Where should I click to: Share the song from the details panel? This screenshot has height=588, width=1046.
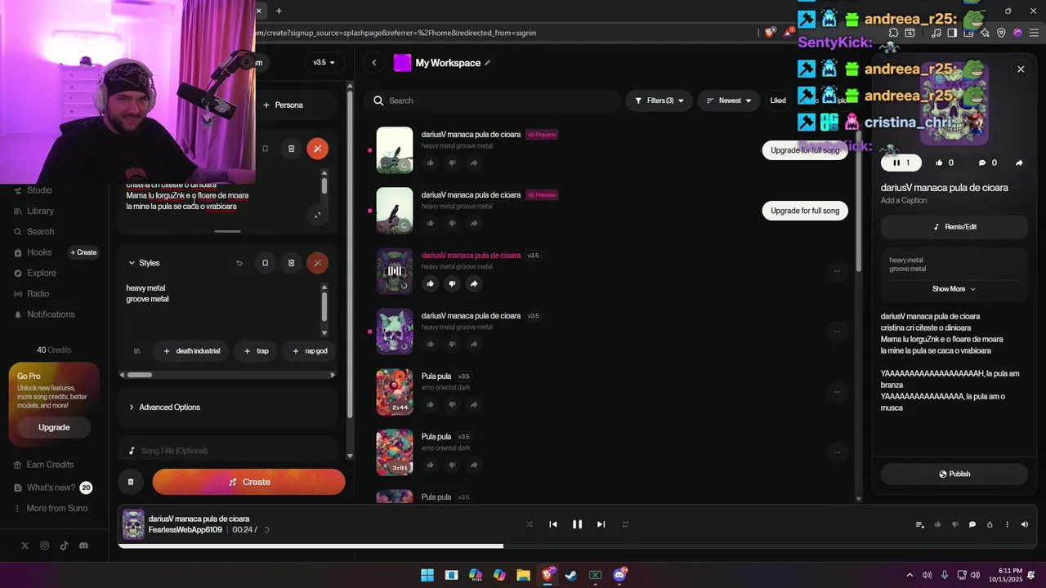1019,163
